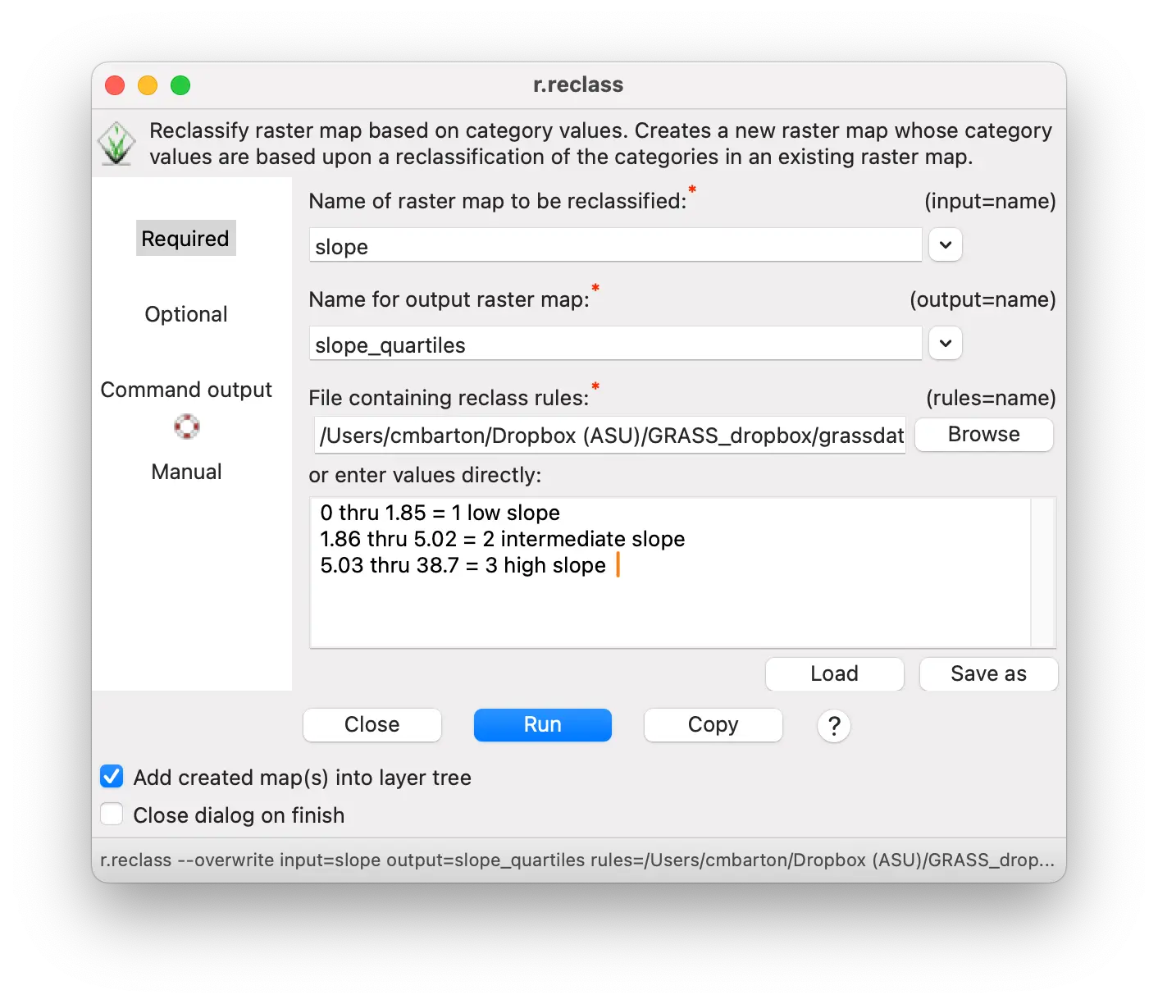Expand the input raster map dropdown
This screenshot has height=1004, width=1158.
pyautogui.click(x=945, y=245)
